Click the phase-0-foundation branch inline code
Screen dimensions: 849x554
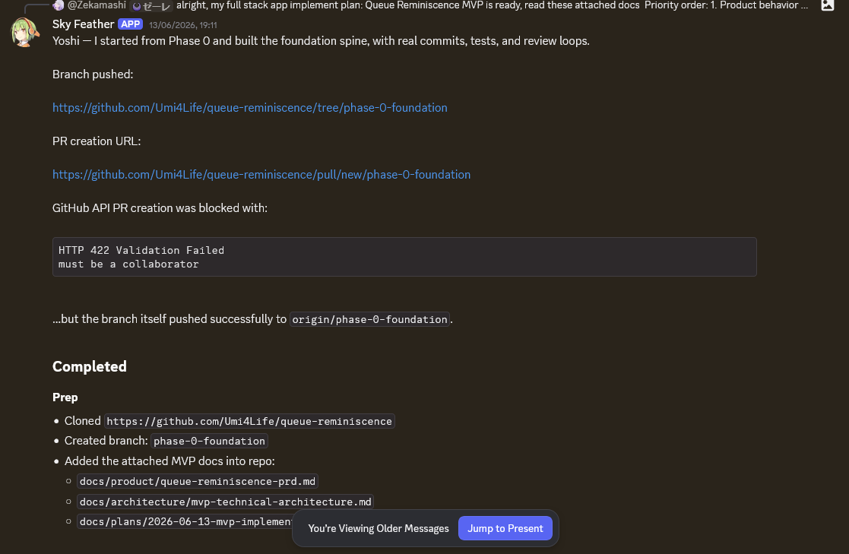pyautogui.click(x=209, y=441)
